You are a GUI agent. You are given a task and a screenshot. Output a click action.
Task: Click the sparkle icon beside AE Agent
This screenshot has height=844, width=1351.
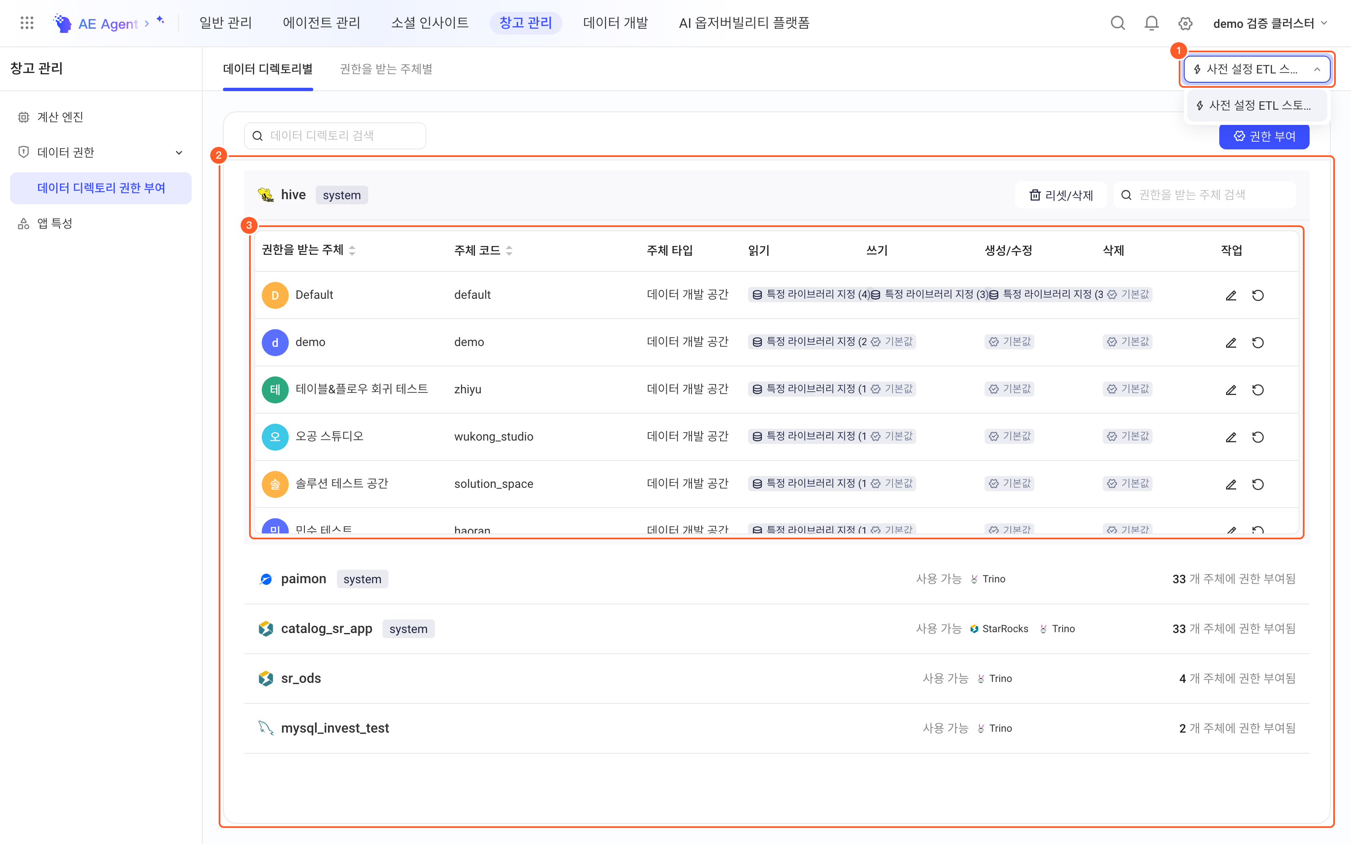pos(160,20)
